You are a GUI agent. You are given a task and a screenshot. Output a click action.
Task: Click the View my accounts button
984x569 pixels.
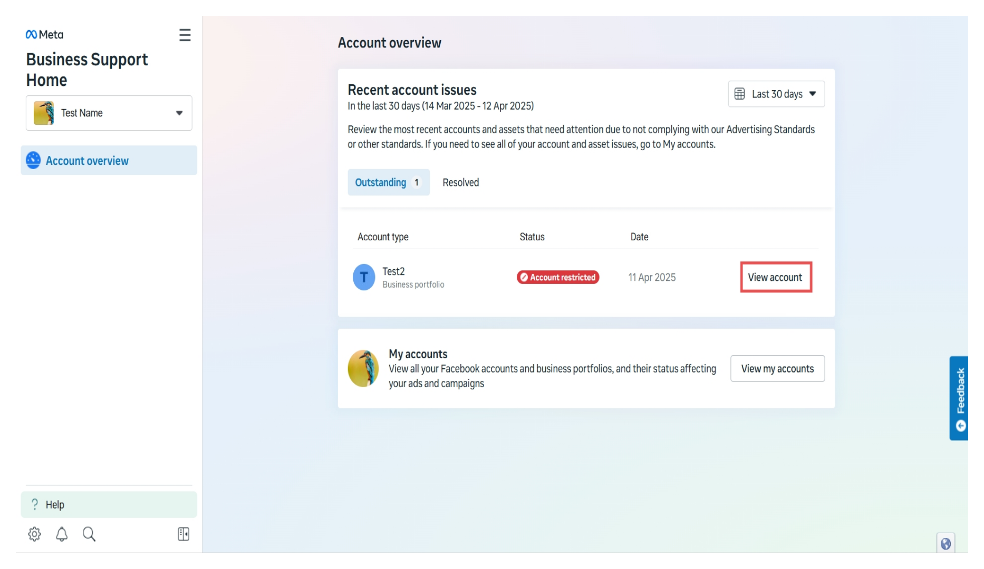pos(777,368)
